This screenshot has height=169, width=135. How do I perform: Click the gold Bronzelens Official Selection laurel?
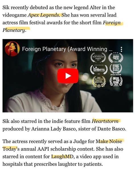click(x=99, y=82)
